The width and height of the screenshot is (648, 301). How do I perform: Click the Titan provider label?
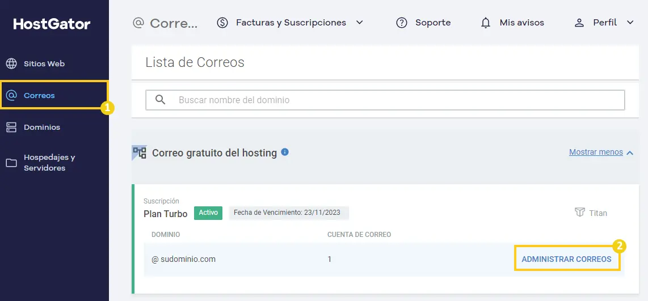coord(599,213)
